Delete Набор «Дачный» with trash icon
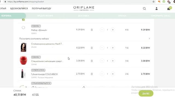This screenshot has height=98, width=175. click(x=92, y=30)
